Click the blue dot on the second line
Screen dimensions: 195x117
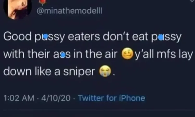63,55
